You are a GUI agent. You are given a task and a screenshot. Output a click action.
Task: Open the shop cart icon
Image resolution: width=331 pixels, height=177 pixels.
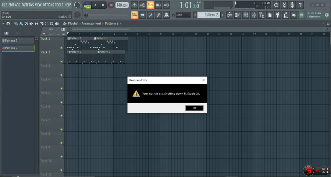302,15
